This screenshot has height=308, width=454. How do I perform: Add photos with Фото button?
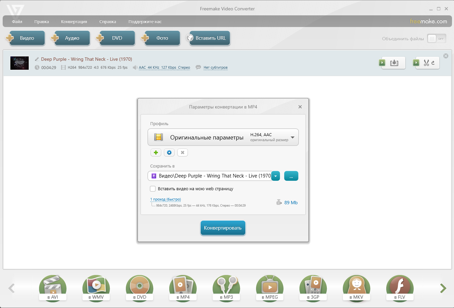[x=161, y=38]
